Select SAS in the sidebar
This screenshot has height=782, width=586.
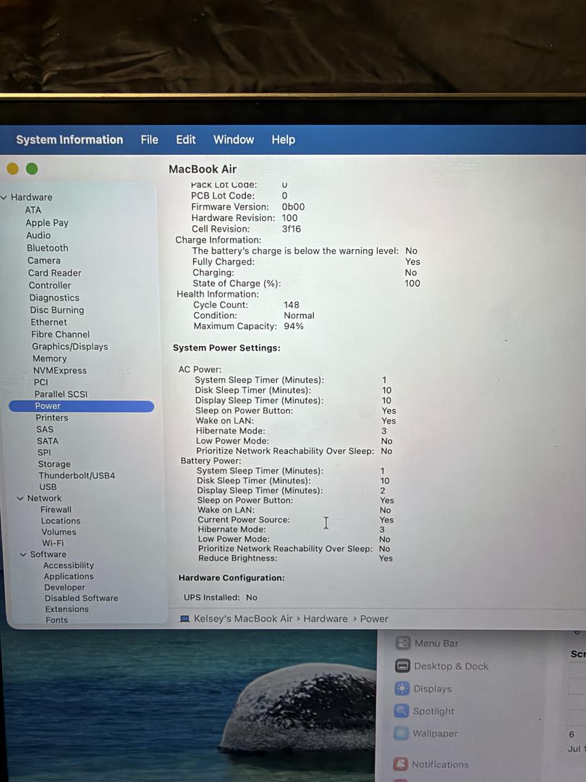point(44,429)
